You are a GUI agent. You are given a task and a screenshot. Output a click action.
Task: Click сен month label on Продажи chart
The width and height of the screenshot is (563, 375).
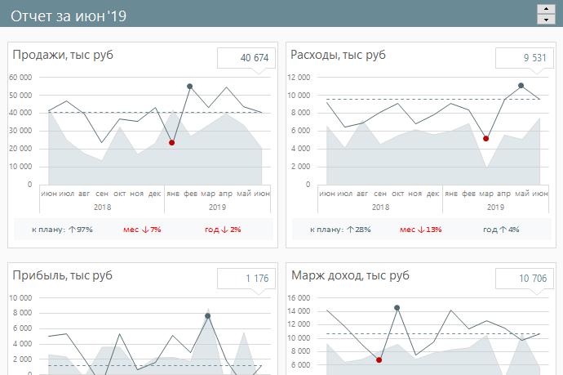[102, 194]
